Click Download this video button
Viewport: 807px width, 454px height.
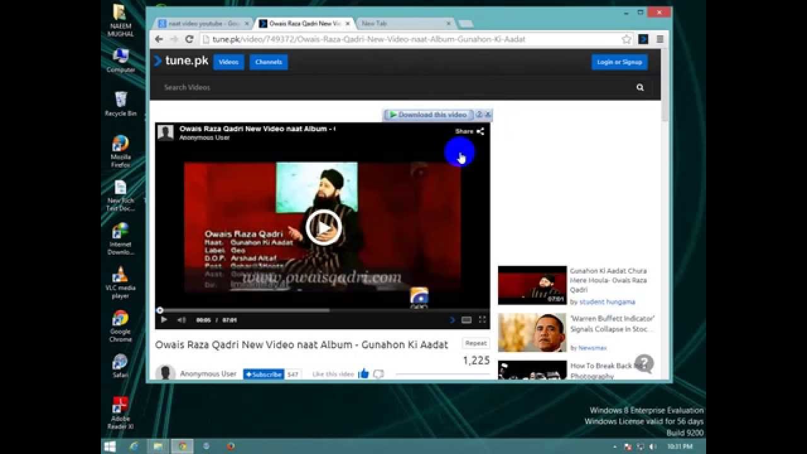click(x=428, y=115)
